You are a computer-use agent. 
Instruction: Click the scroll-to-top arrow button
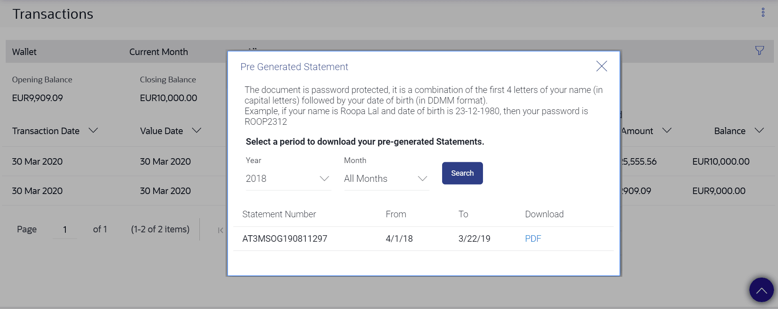[x=761, y=290]
